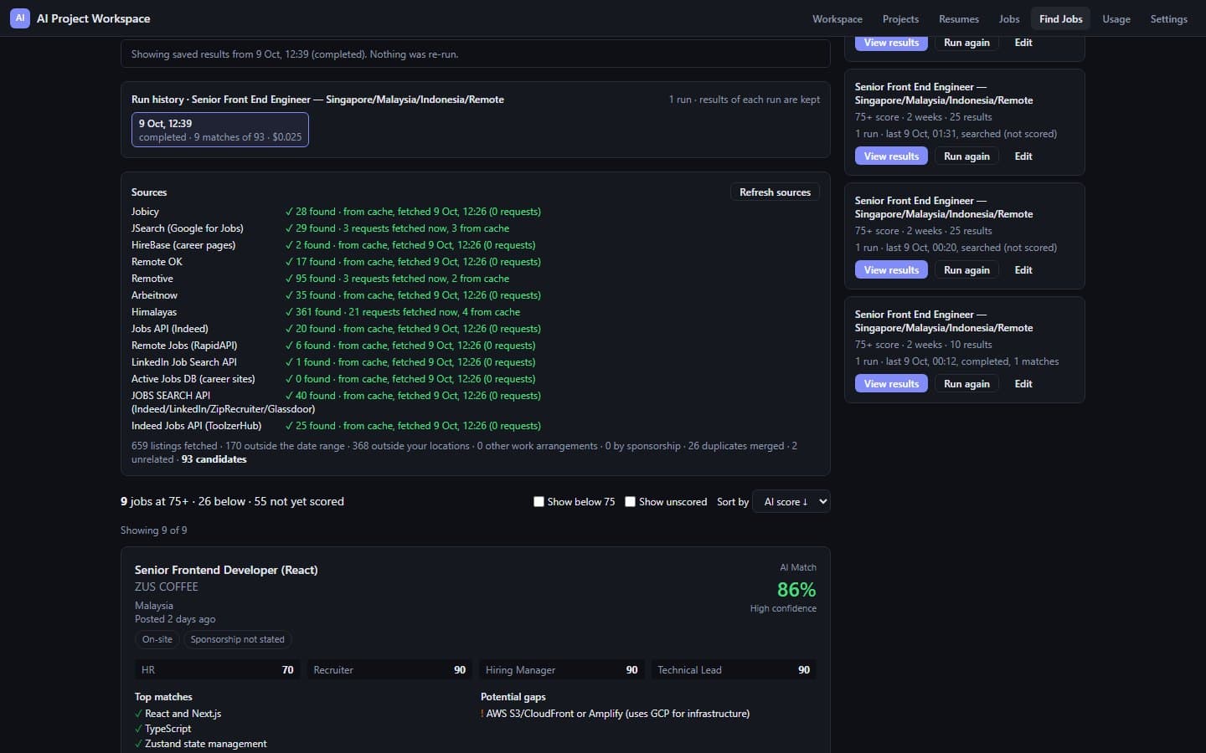The width and height of the screenshot is (1206, 753).
Task: View results for the 00:20 searched run
Action: [891, 270]
